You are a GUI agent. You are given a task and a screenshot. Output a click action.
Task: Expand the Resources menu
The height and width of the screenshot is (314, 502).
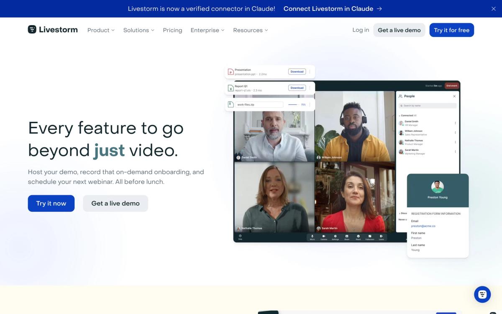tap(251, 30)
